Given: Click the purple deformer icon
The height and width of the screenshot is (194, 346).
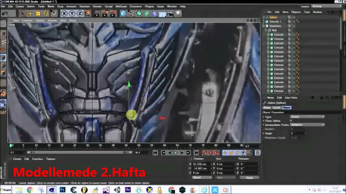Looking at the screenshot, I should coord(155,13).
